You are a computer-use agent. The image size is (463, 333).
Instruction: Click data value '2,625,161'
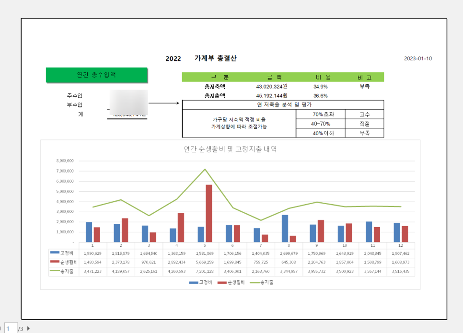[x=149, y=271]
